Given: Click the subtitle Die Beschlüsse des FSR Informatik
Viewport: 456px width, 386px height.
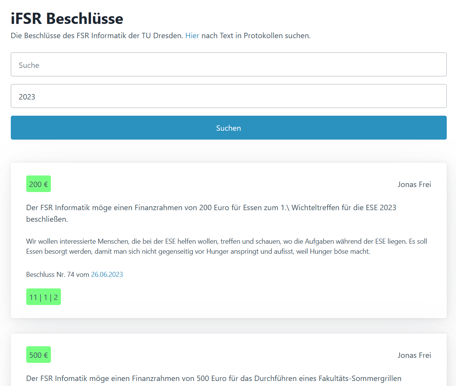Looking at the screenshot, I should [160, 36].
